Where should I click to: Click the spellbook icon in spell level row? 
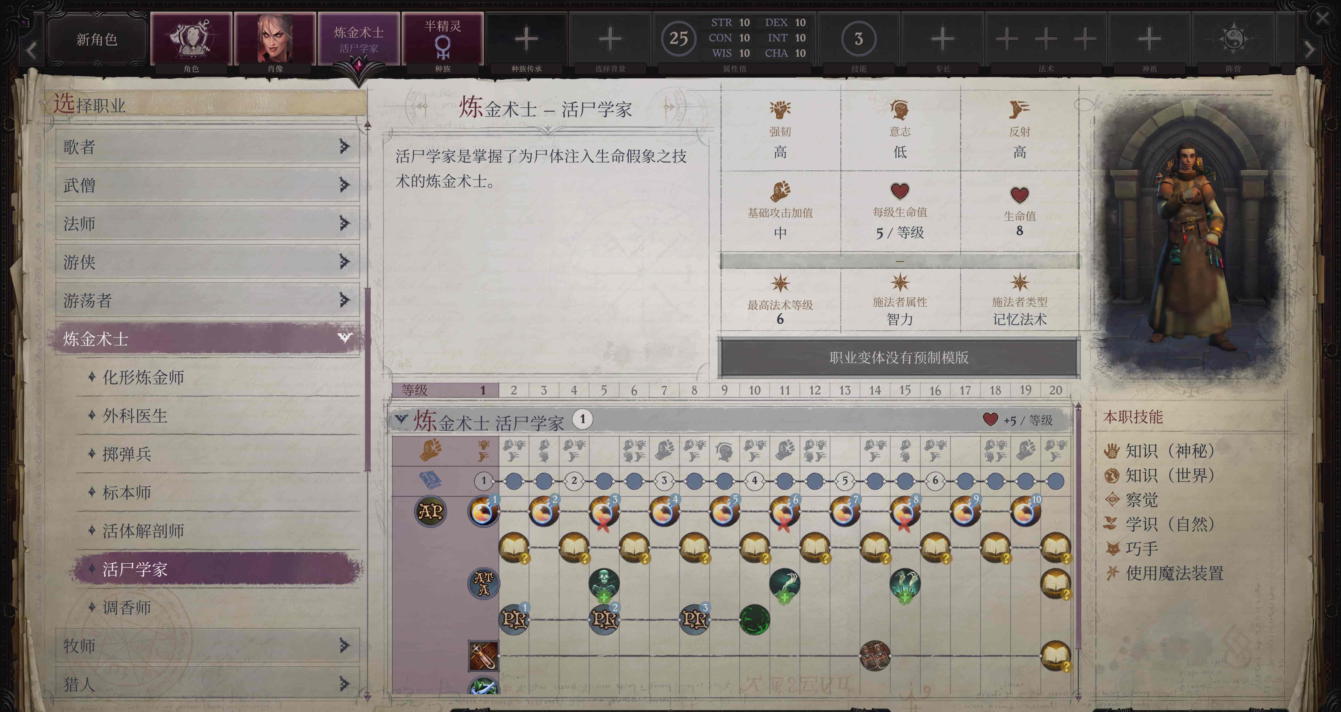(430, 480)
